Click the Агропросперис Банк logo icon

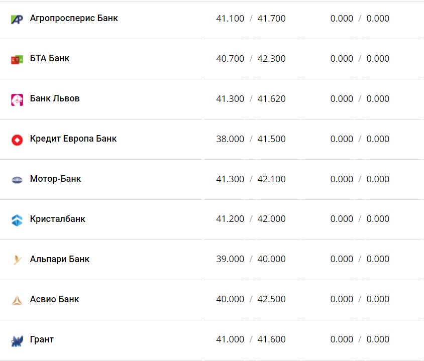pyautogui.click(x=17, y=19)
